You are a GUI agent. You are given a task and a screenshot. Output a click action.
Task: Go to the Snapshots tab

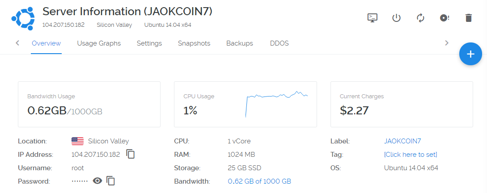(194, 43)
